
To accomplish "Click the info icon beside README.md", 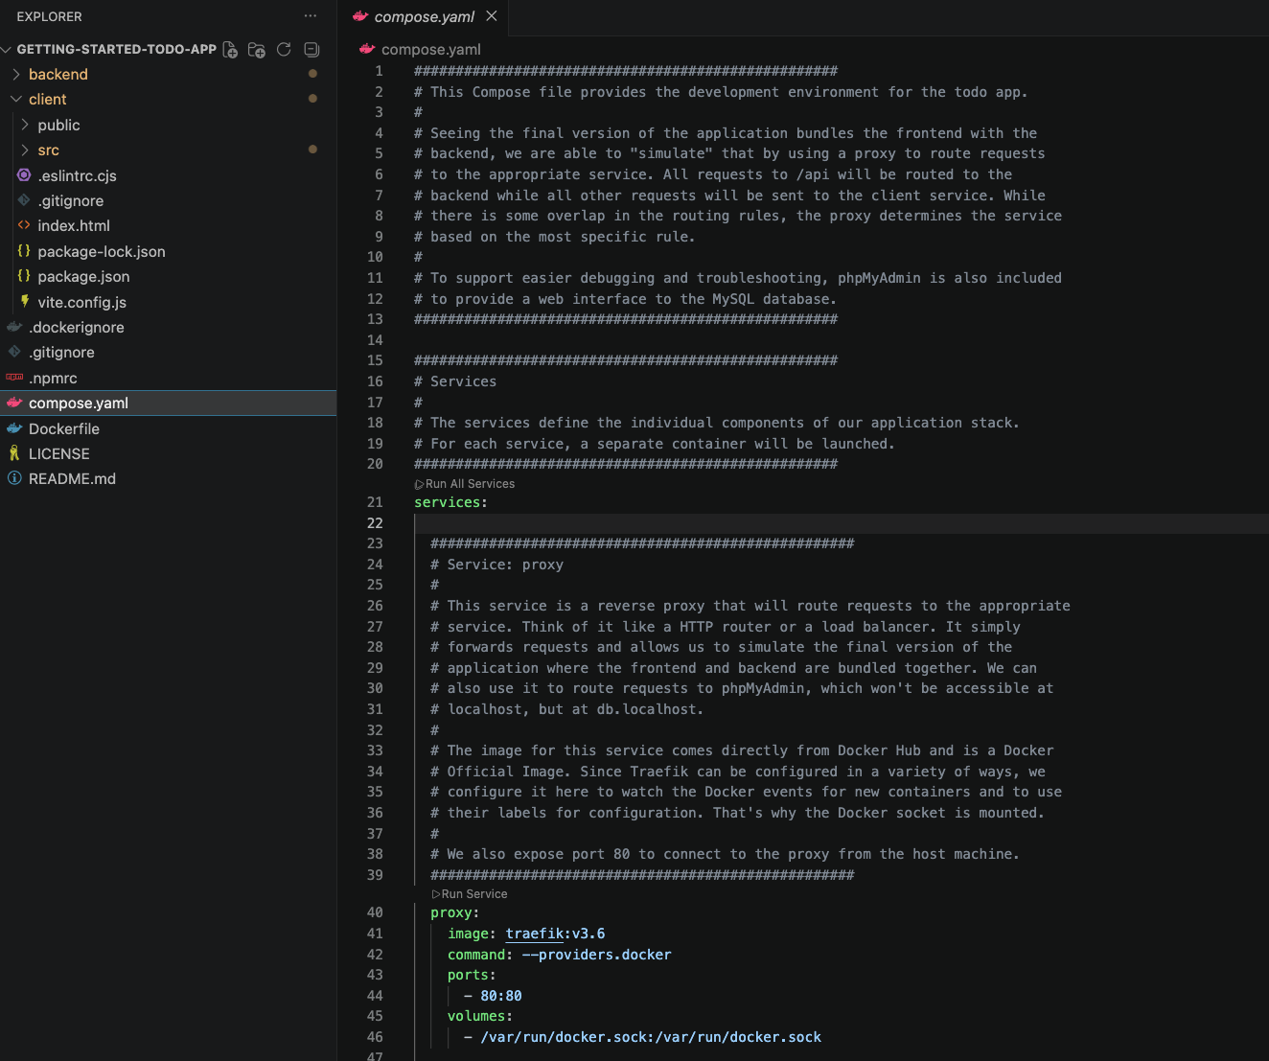I will tap(14, 478).
